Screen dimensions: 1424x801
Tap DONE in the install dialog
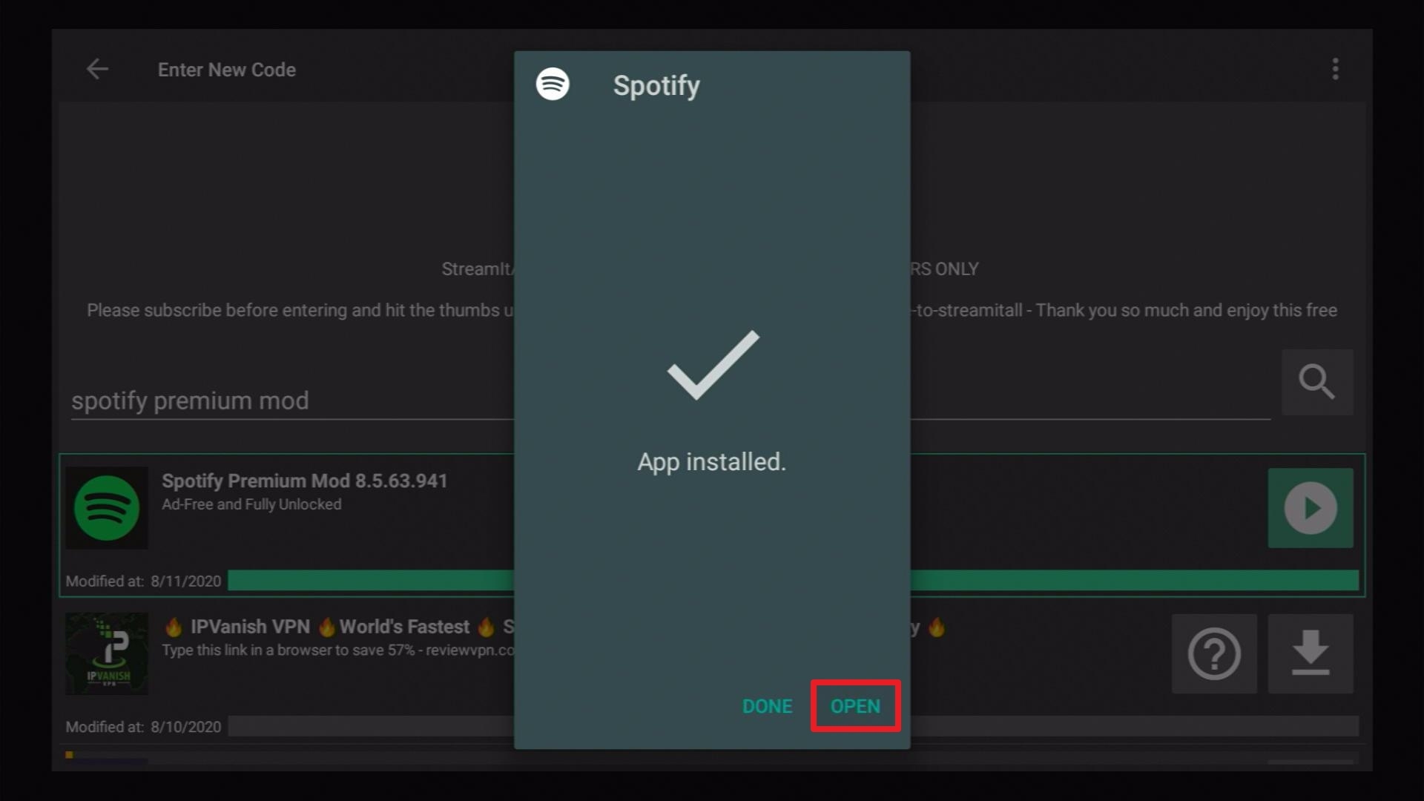tap(768, 706)
